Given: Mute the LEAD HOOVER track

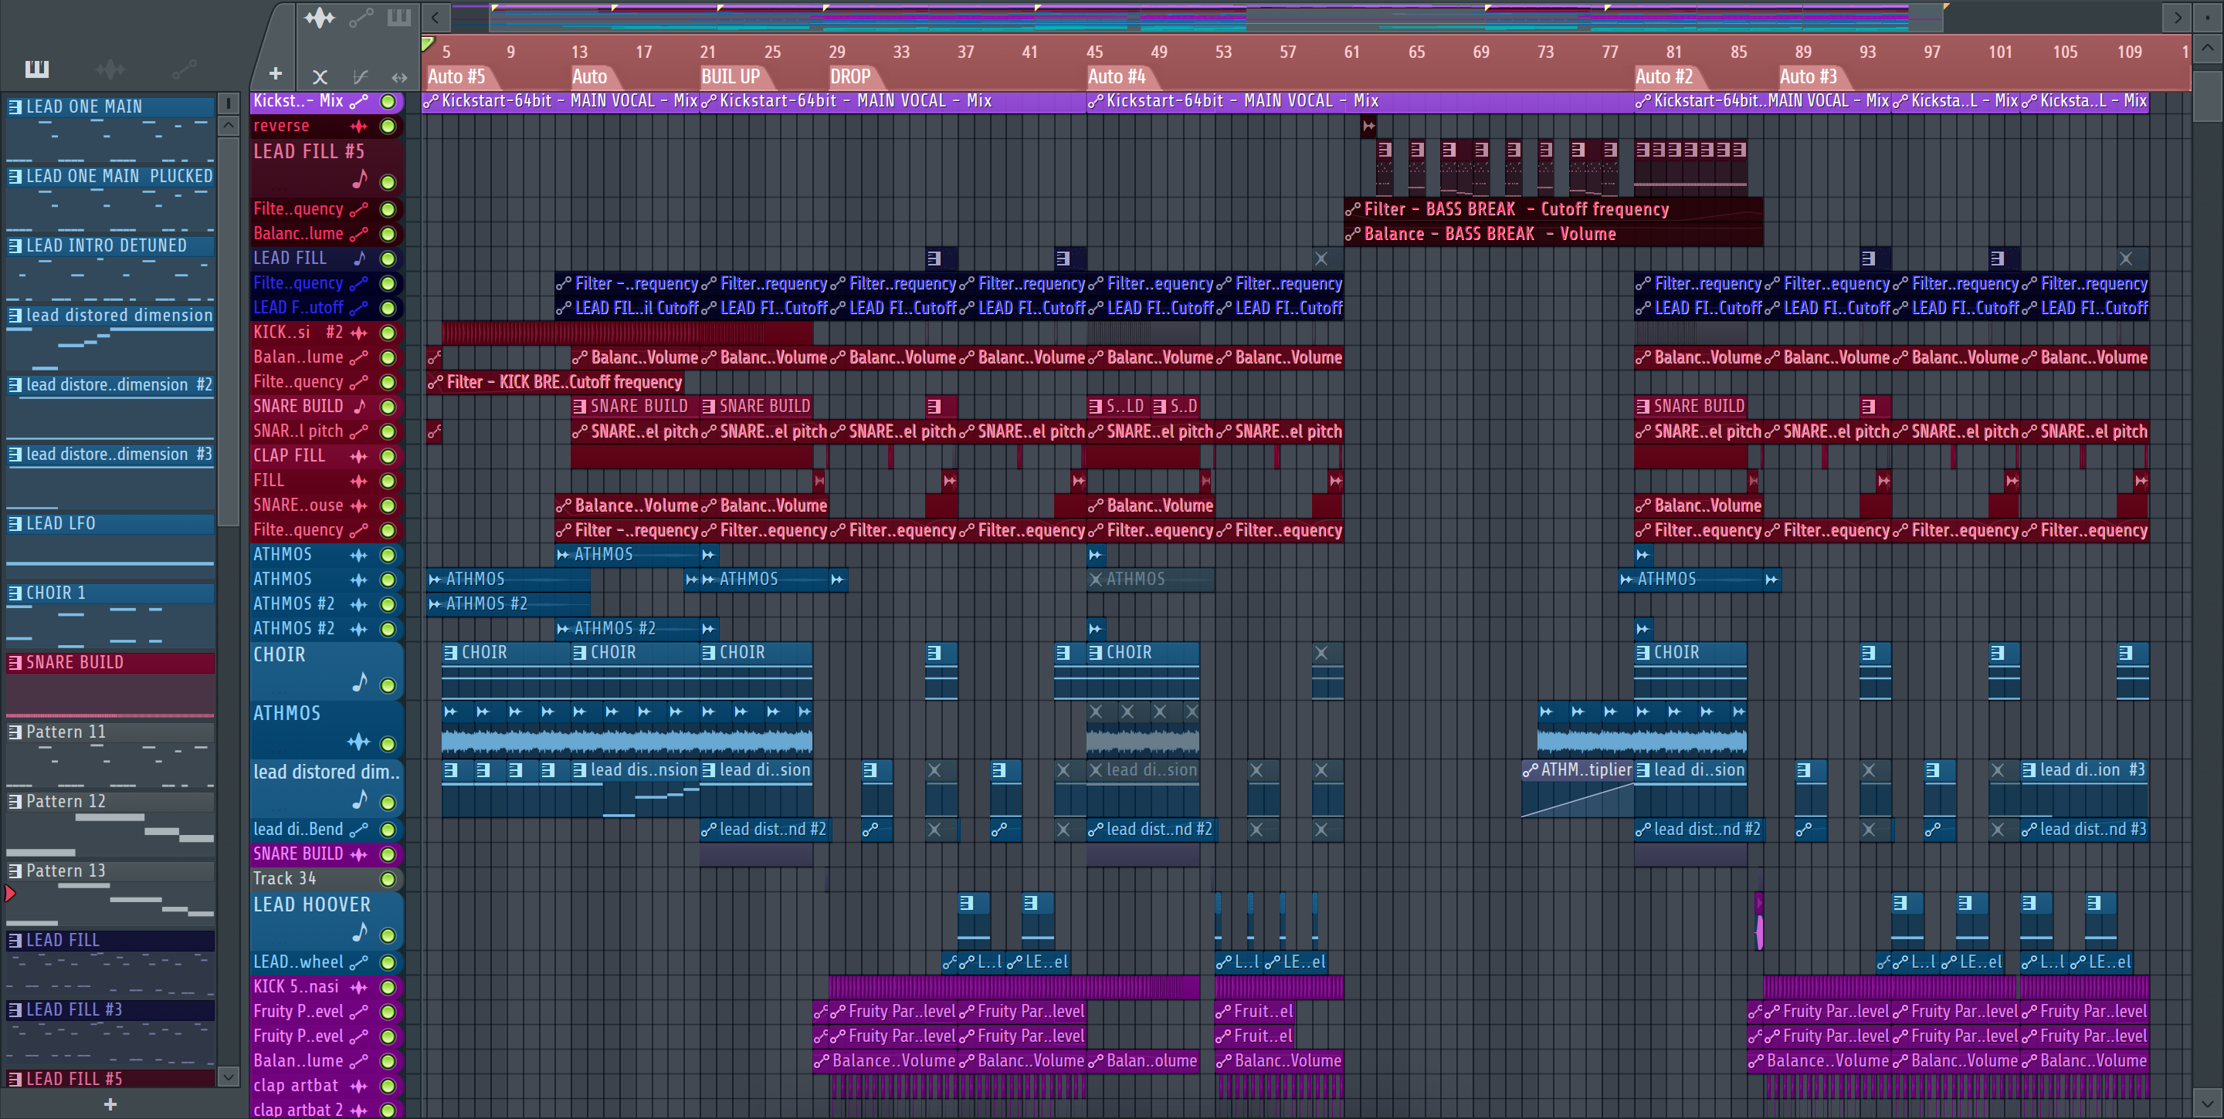Looking at the screenshot, I should click(388, 935).
